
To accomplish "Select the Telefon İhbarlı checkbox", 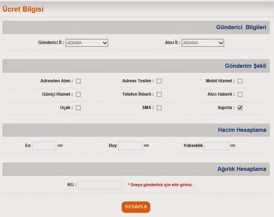I will pyautogui.click(x=159, y=94).
